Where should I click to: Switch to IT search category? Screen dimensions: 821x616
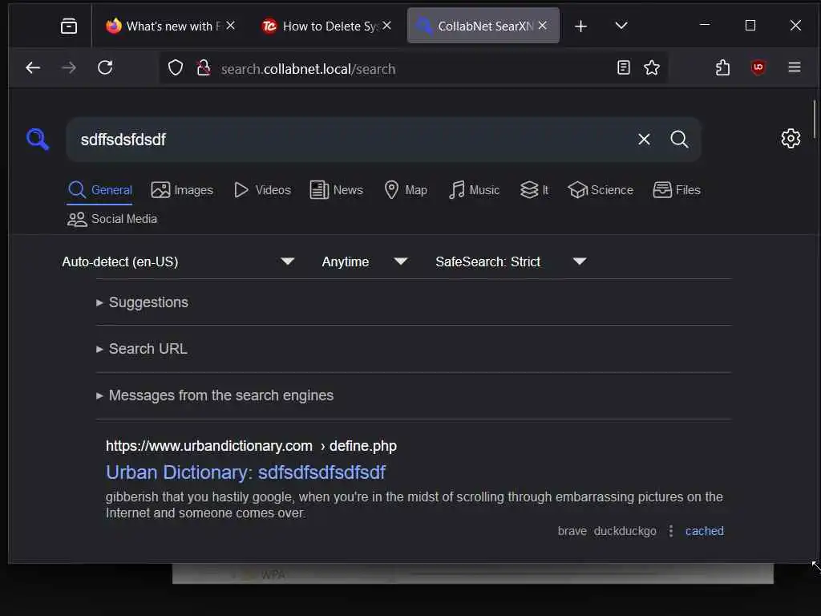[x=534, y=190]
